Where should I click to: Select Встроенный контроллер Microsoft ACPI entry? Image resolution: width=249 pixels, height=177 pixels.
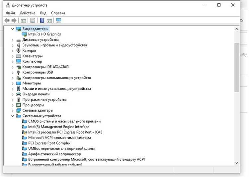click(86, 159)
